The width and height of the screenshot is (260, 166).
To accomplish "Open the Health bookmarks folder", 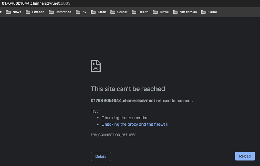I will point(140,12).
